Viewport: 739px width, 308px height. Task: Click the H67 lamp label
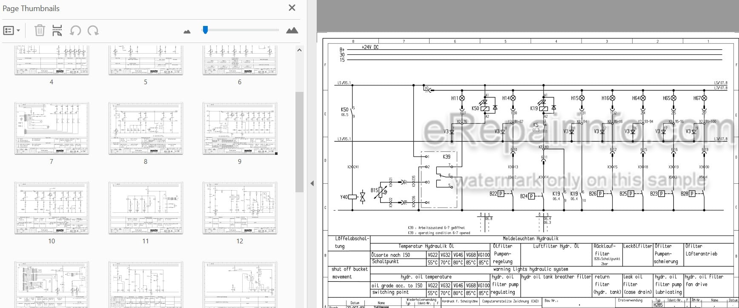tap(697, 98)
